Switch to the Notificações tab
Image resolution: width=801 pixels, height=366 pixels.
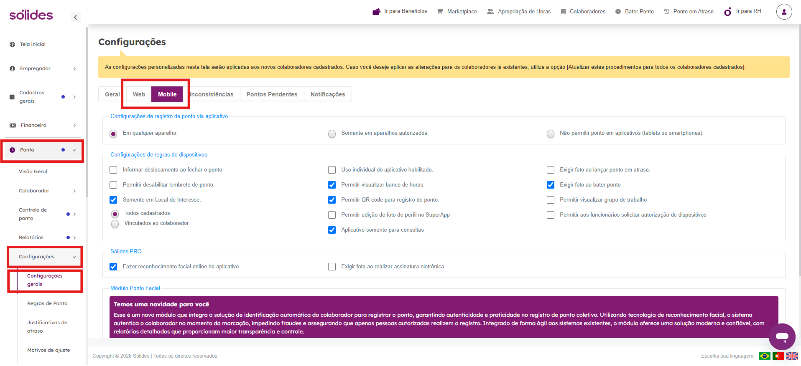click(x=328, y=94)
